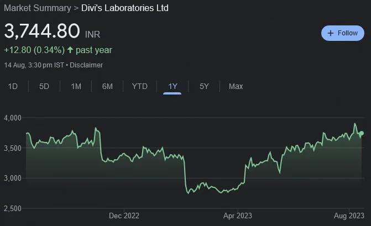Click the 3,000 y-axis label

[13, 178]
